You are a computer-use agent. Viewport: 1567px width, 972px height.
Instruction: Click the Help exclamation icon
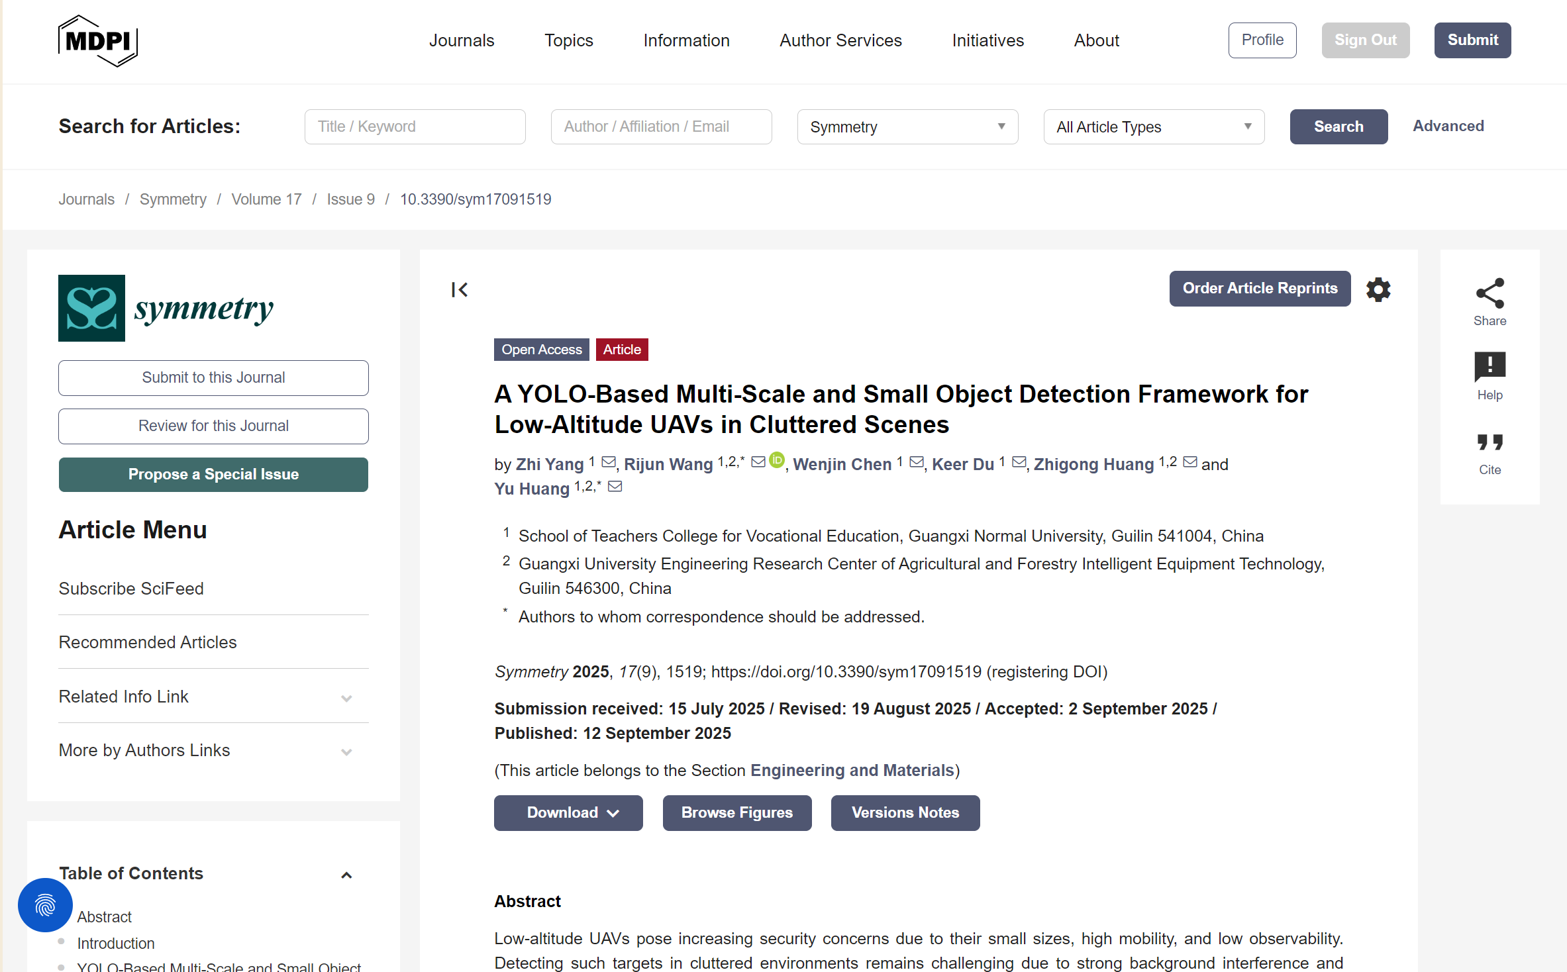1489,367
